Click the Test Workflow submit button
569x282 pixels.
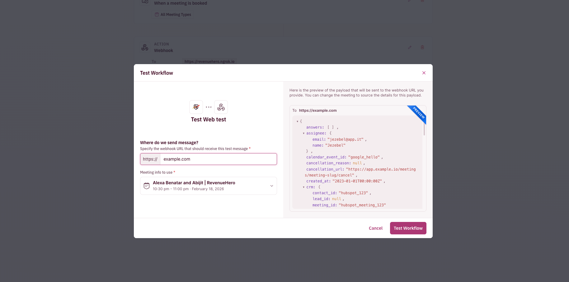(408, 228)
